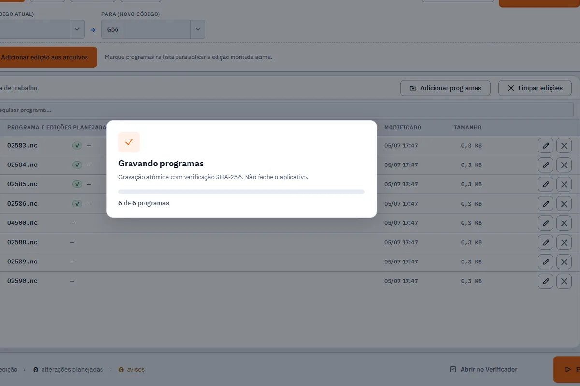Click the MODIFICADO column header
This screenshot has width=580, height=386.
pos(403,128)
